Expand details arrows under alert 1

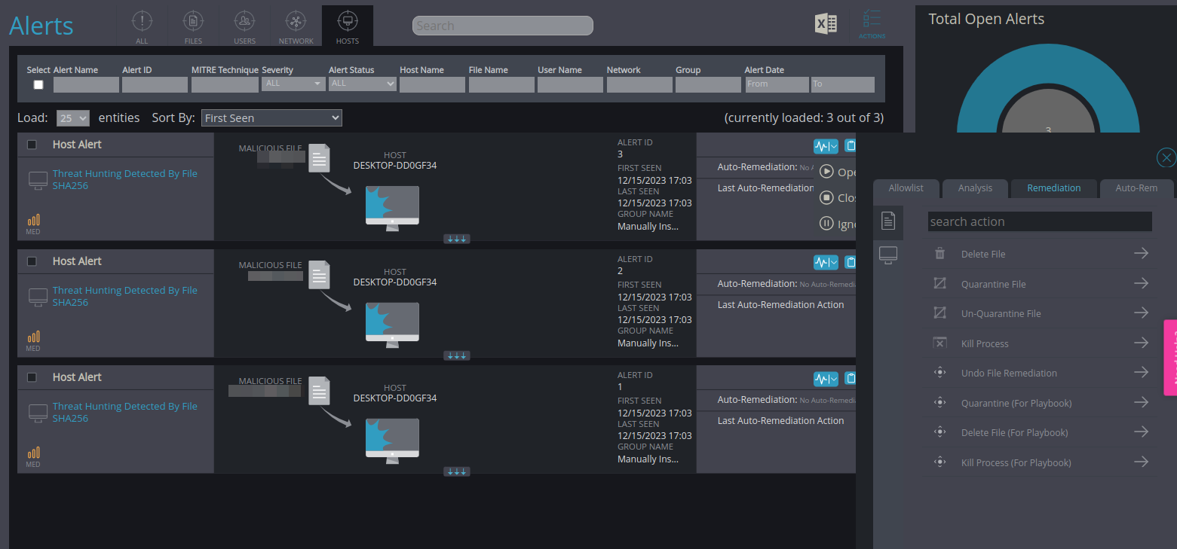(x=456, y=471)
